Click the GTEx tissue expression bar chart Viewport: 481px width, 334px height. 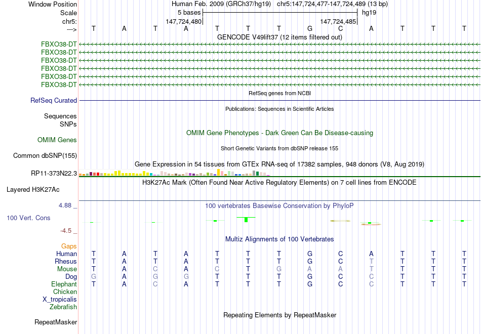[174, 173]
